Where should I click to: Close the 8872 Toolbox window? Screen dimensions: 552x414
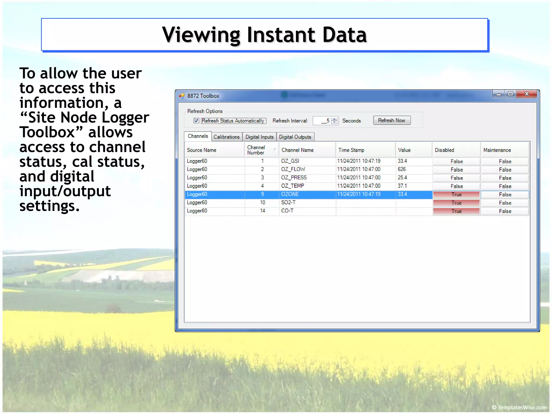coord(527,94)
